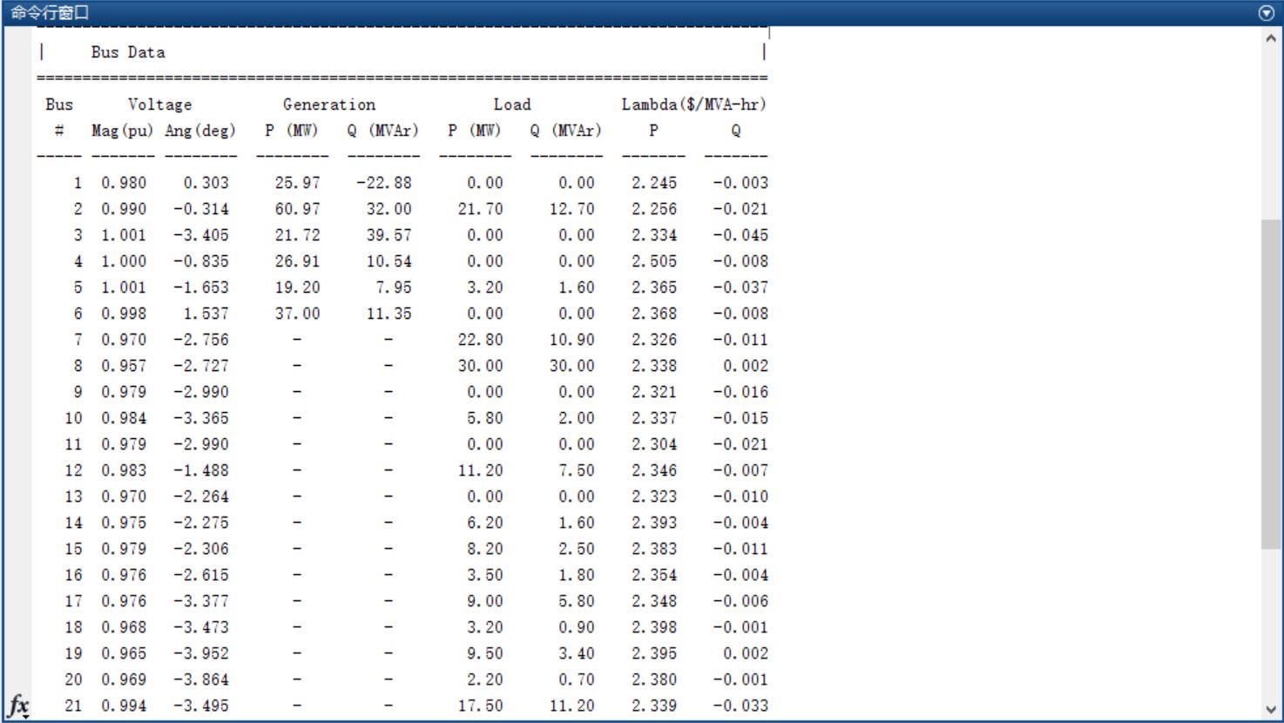Click bus 15 load P value 8.20

tap(485, 549)
